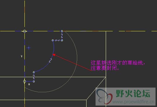Select the short horizontal segment above the arc
Screen dimensions: 157x107
click(57, 40)
